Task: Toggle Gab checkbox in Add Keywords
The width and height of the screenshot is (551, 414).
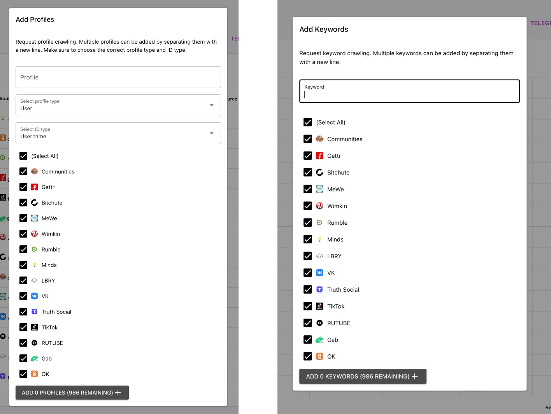Action: click(308, 340)
